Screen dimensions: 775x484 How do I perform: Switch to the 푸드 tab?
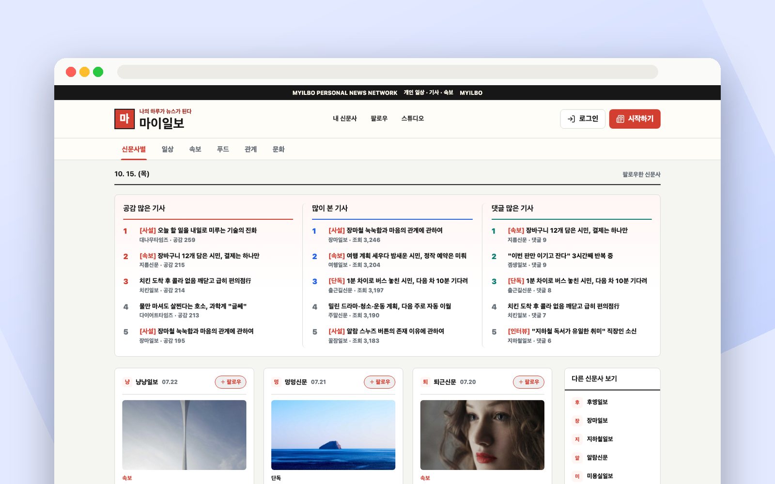tap(223, 149)
